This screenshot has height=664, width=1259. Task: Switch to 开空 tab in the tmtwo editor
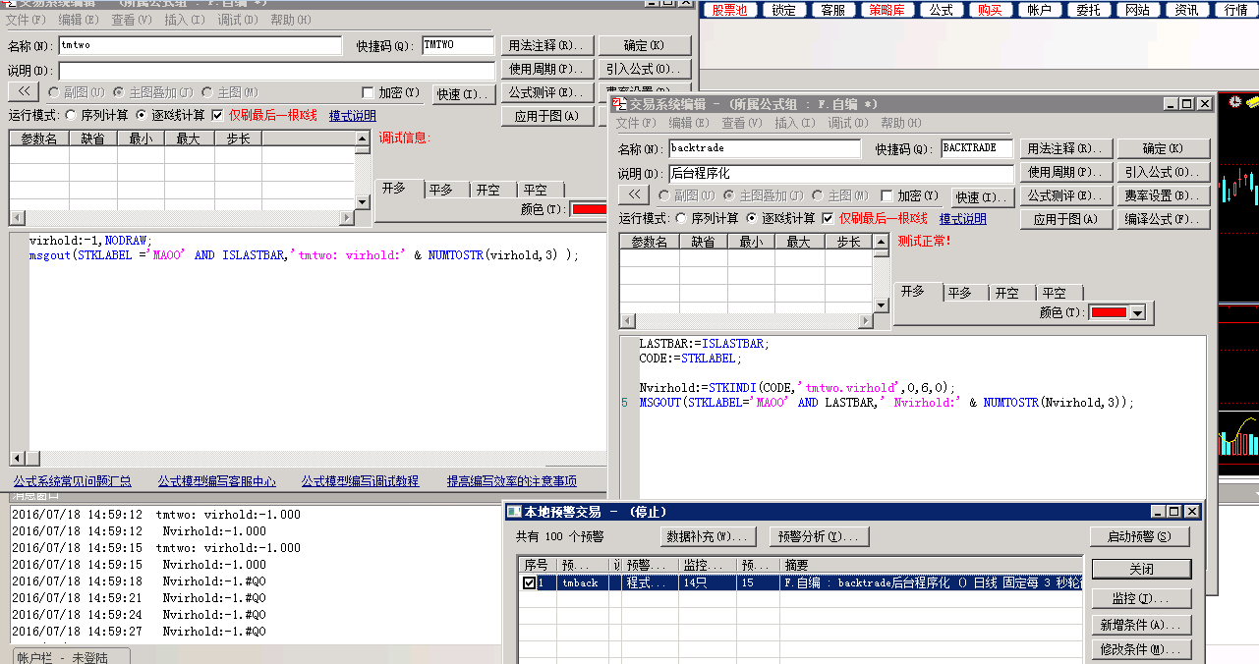[488, 190]
